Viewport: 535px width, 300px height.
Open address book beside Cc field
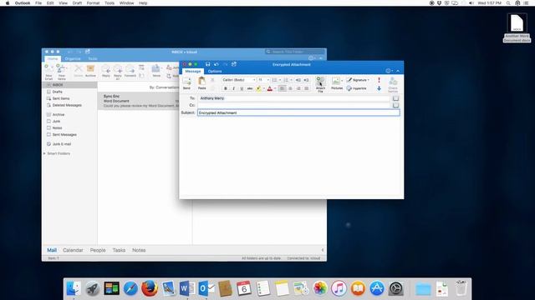395,106
